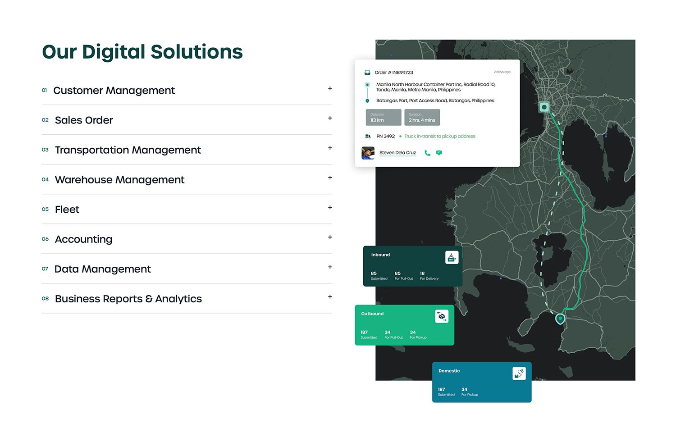Image resolution: width=676 pixels, height=433 pixels.
Task: Open the Warehouse Management section title
Action: coord(119,180)
